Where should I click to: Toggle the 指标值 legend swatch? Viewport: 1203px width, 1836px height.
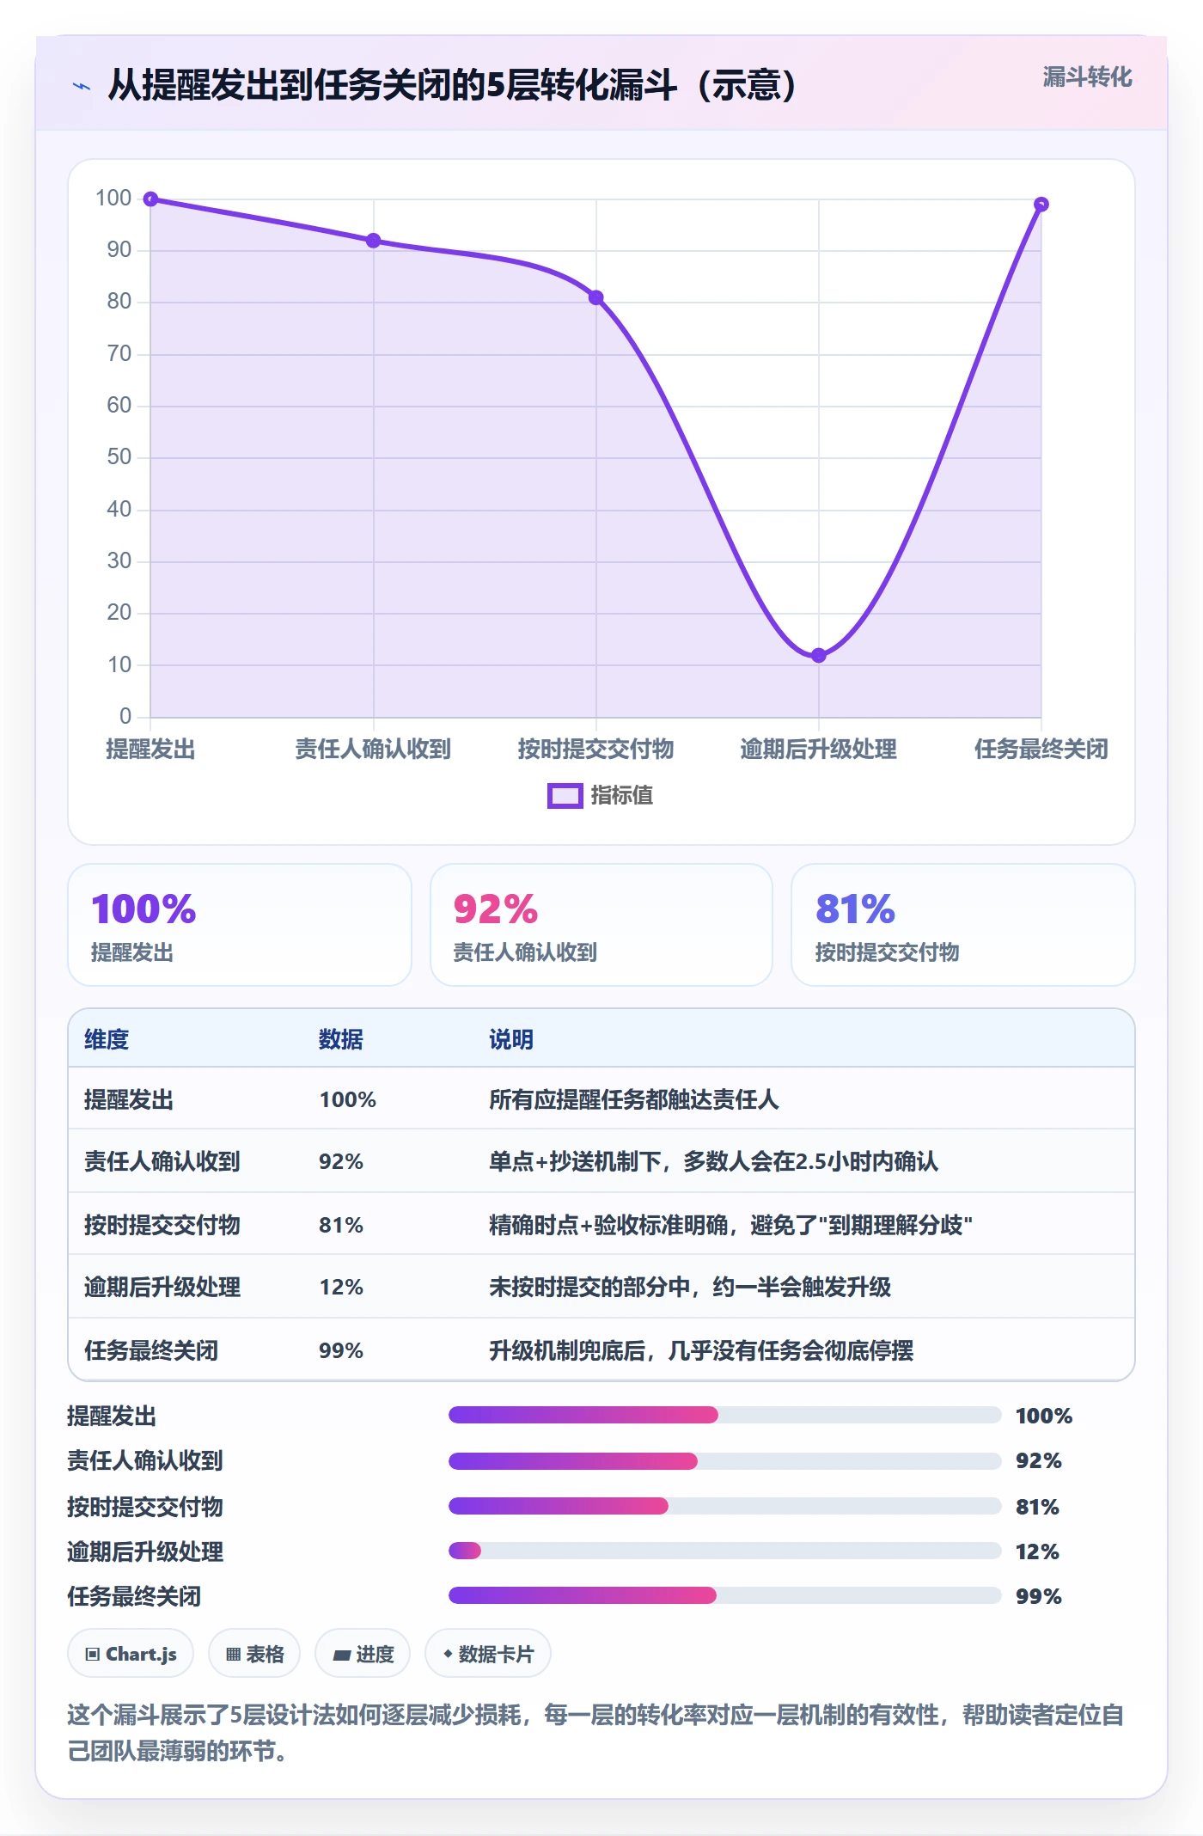tap(565, 796)
